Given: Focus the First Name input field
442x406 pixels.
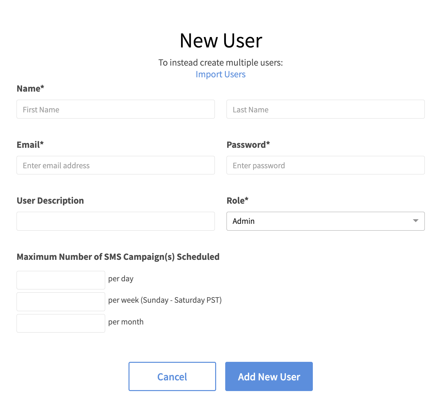Looking at the screenshot, I should [116, 109].
